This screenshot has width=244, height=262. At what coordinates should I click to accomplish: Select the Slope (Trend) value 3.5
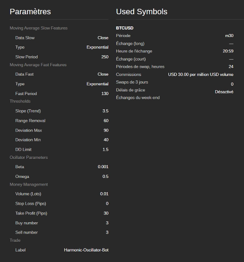105,111
